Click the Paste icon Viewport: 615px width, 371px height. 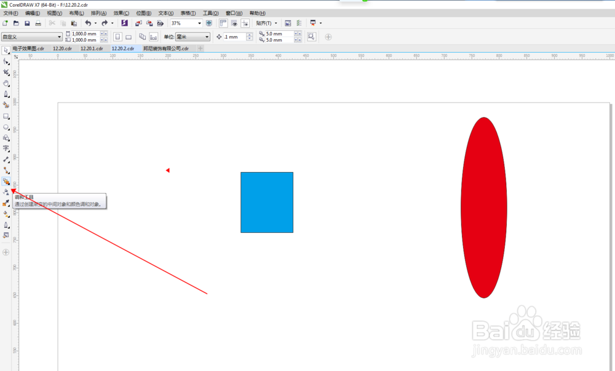[x=74, y=23]
